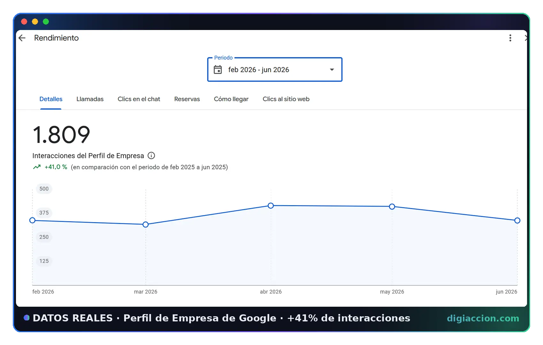The width and height of the screenshot is (543, 345).
Task: Open the three-dot more options menu
Action: click(510, 38)
